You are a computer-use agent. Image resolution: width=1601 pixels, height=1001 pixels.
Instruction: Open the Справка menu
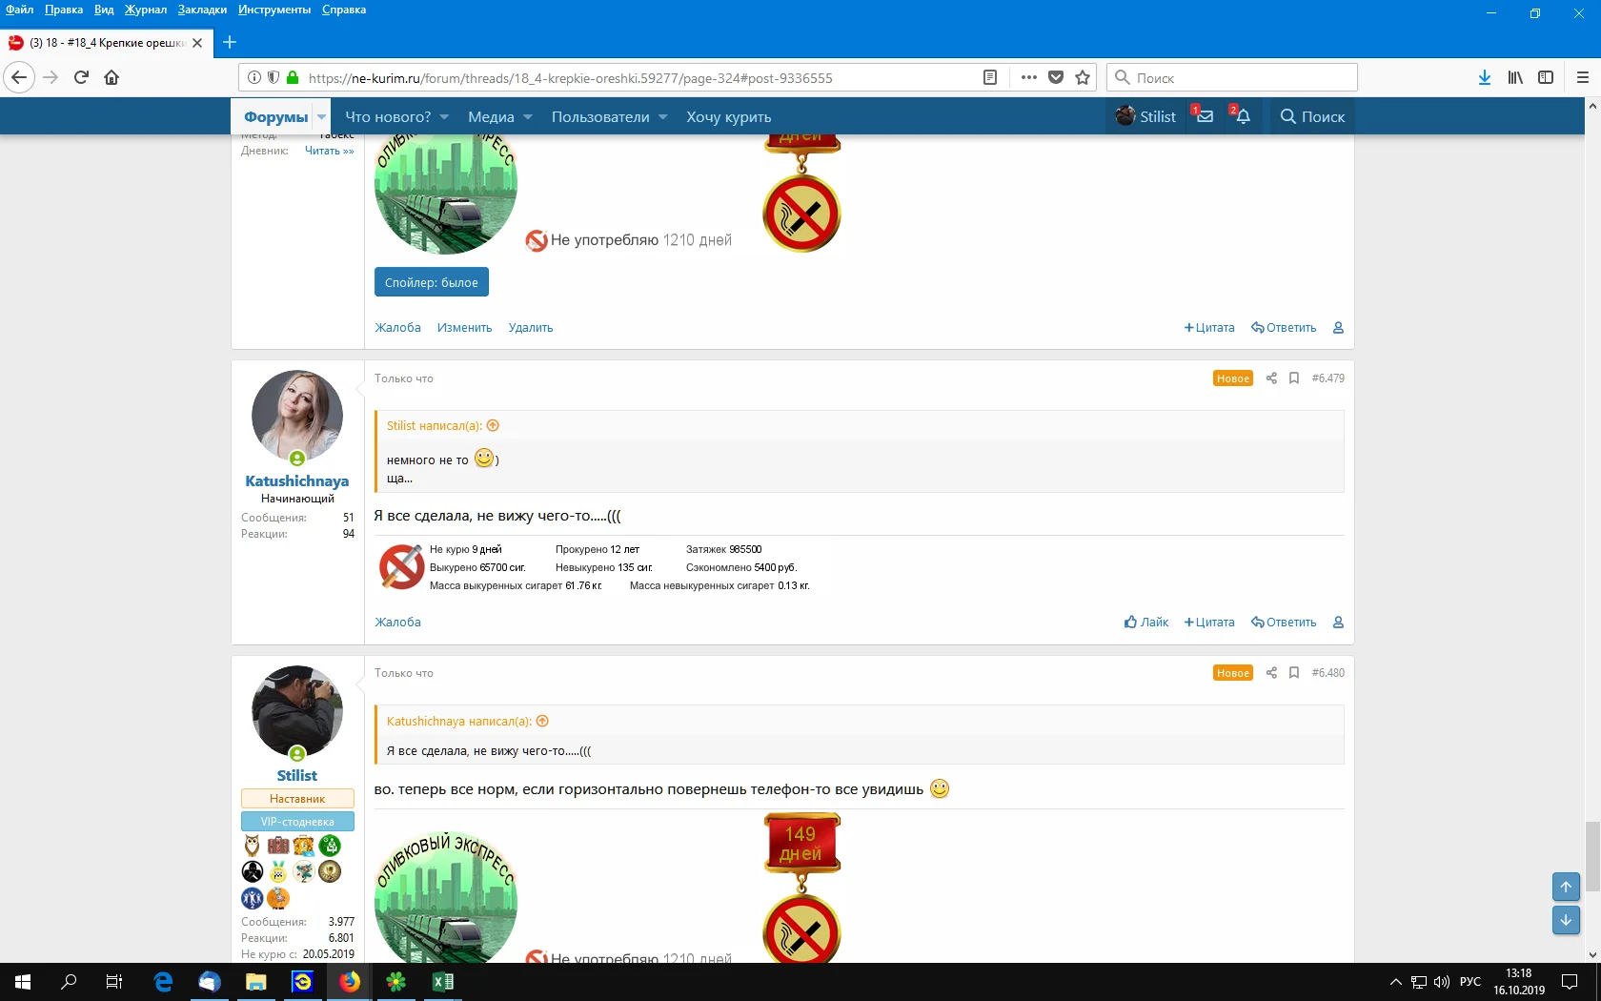pos(344,10)
